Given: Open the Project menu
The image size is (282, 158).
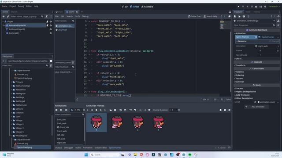Looking at the screenshot, I should click(x=13, y=6).
